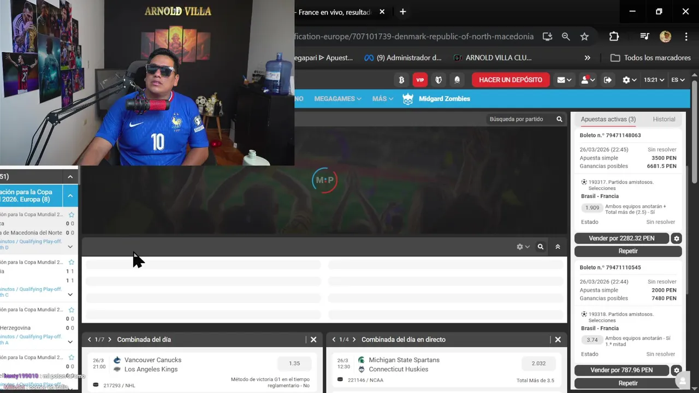Collapse the Europa (8) league section
The image size is (699, 393).
70,195
